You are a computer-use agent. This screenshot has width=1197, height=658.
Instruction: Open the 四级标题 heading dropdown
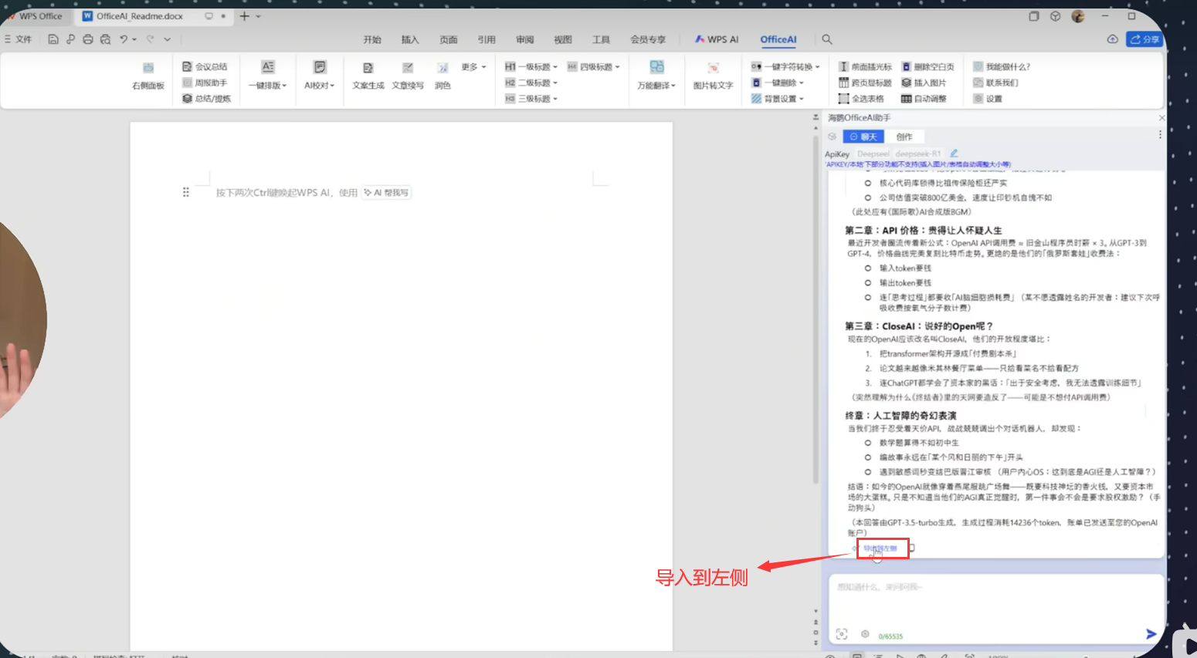pos(593,67)
